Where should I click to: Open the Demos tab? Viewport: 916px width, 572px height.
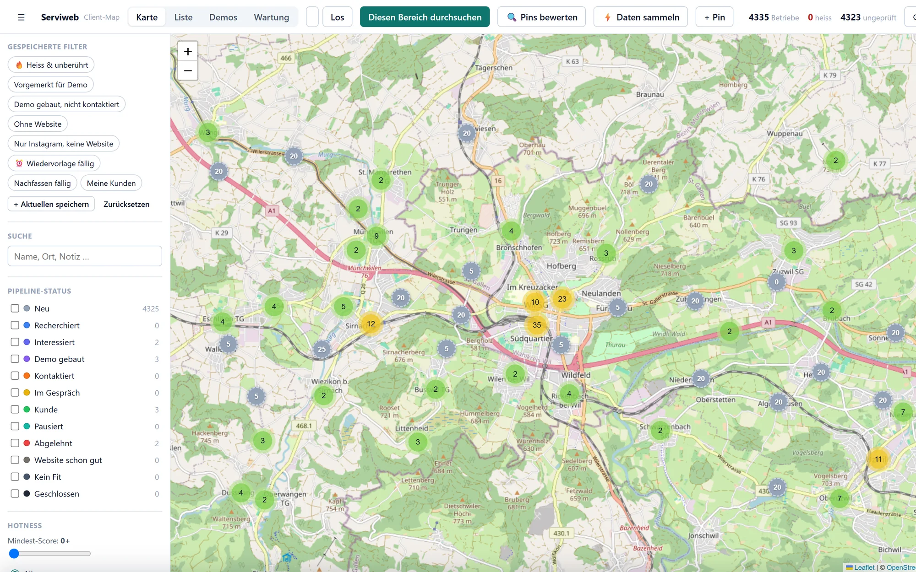(223, 17)
